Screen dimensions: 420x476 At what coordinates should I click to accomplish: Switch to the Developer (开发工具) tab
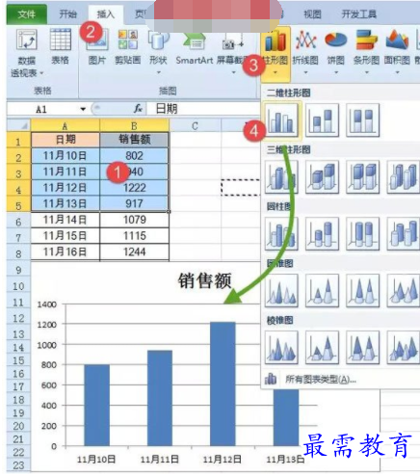(x=359, y=14)
